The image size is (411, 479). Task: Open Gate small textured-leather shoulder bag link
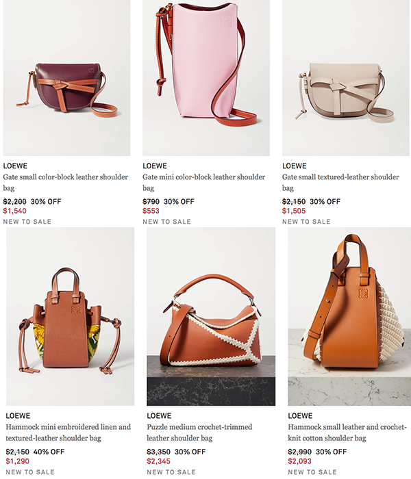click(x=340, y=183)
